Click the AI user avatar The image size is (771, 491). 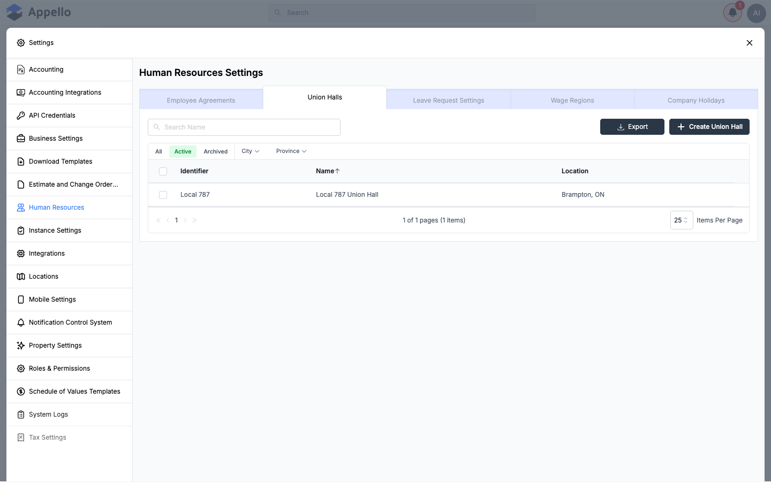(x=757, y=13)
